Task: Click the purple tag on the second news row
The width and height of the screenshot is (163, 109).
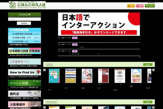Action: (x=75, y=44)
